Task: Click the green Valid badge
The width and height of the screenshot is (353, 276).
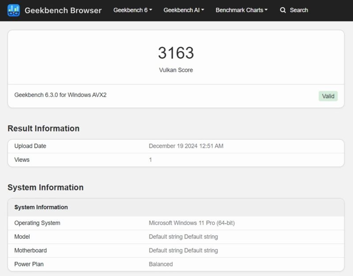Action: pyautogui.click(x=328, y=96)
